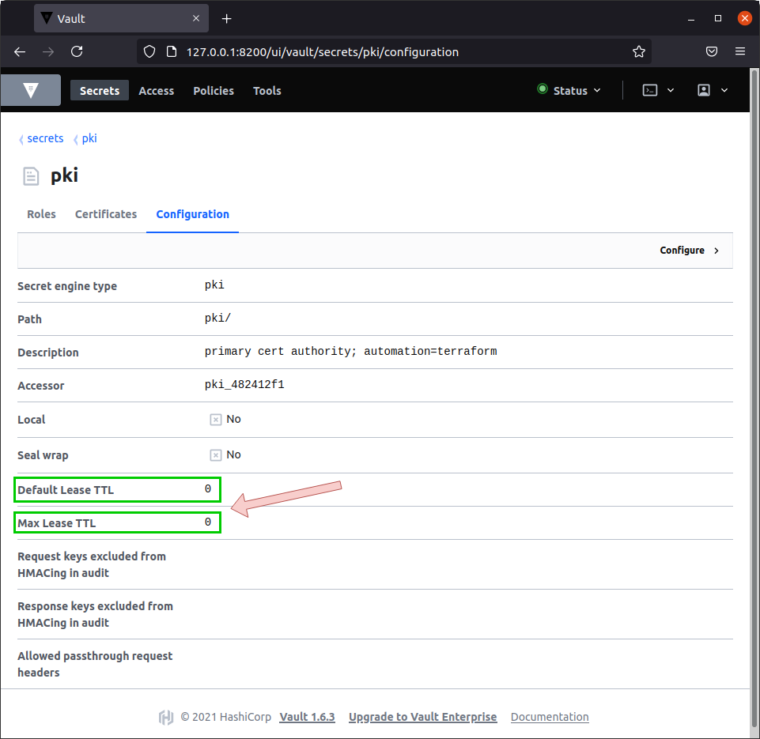Open the tracking protection shield in the address bar

coord(149,51)
